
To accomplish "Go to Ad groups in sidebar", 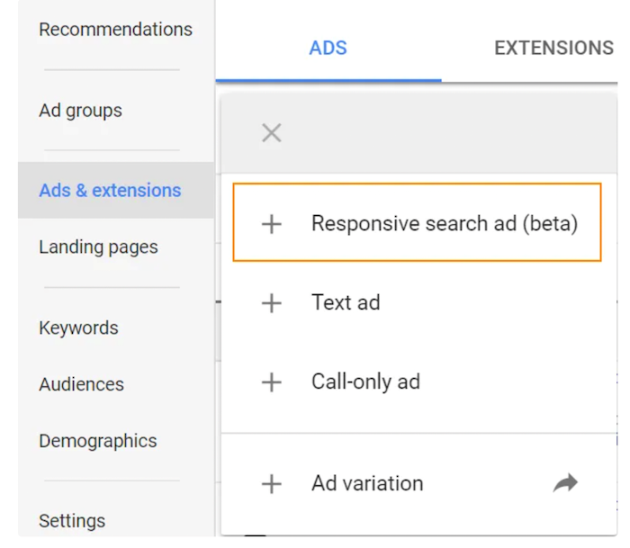I will click(80, 111).
